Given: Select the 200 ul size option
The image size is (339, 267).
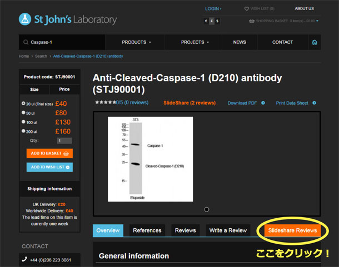Looking at the screenshot, I should (x=23, y=131).
